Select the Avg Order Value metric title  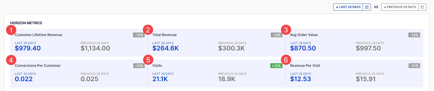tap(304, 35)
